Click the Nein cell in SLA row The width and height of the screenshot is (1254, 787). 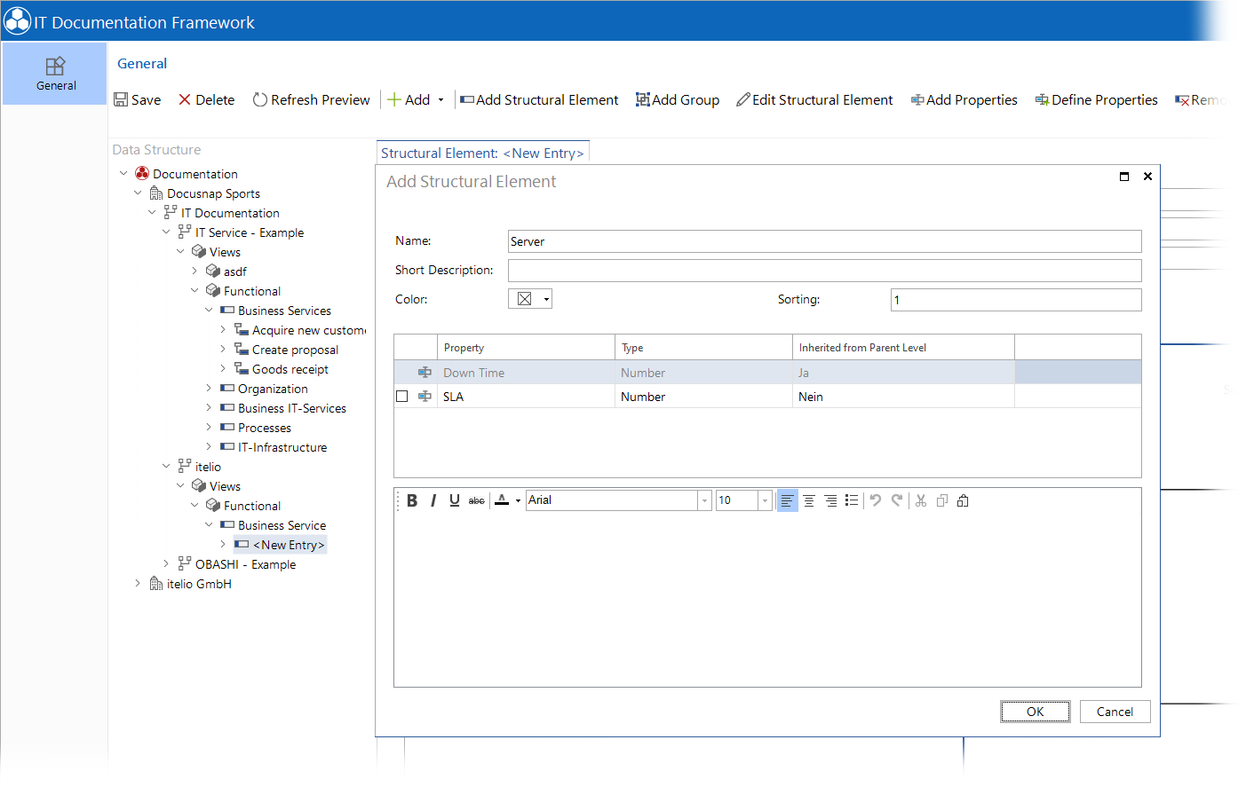point(903,397)
